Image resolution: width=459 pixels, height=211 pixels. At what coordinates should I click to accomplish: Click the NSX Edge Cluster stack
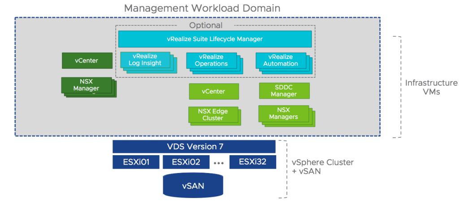(213, 114)
